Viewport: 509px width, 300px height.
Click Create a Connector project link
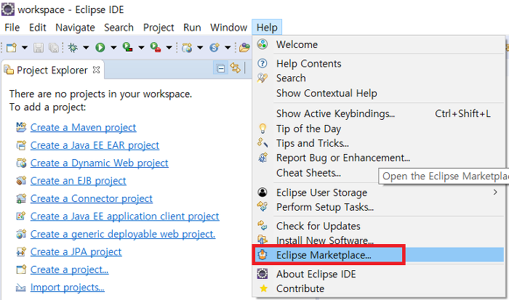coord(92,198)
